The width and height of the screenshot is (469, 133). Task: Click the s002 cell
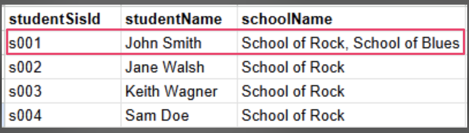(x=62, y=67)
